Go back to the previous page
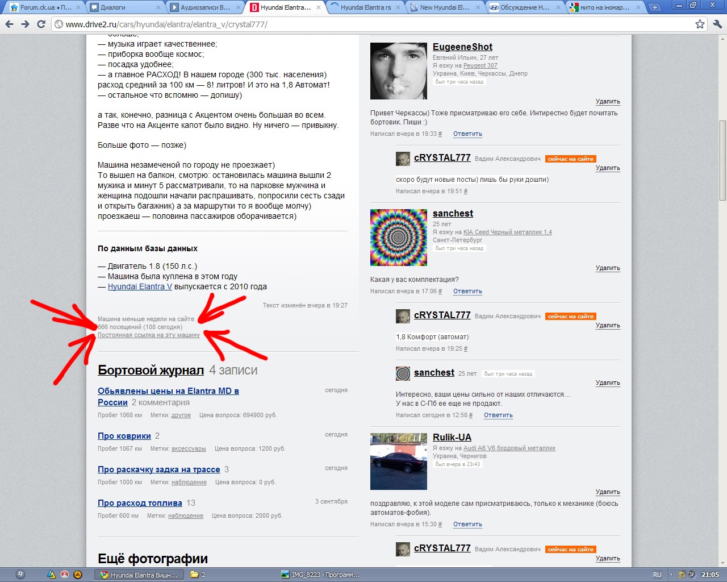Screen dimensions: 727x582 9,24
